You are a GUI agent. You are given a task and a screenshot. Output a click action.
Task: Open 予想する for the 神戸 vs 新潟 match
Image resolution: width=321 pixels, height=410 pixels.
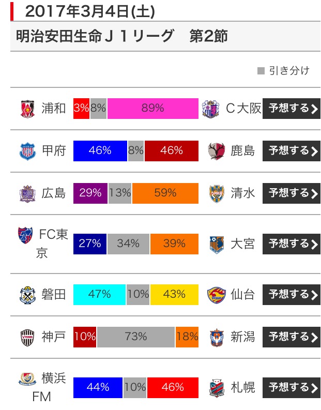[292, 337]
